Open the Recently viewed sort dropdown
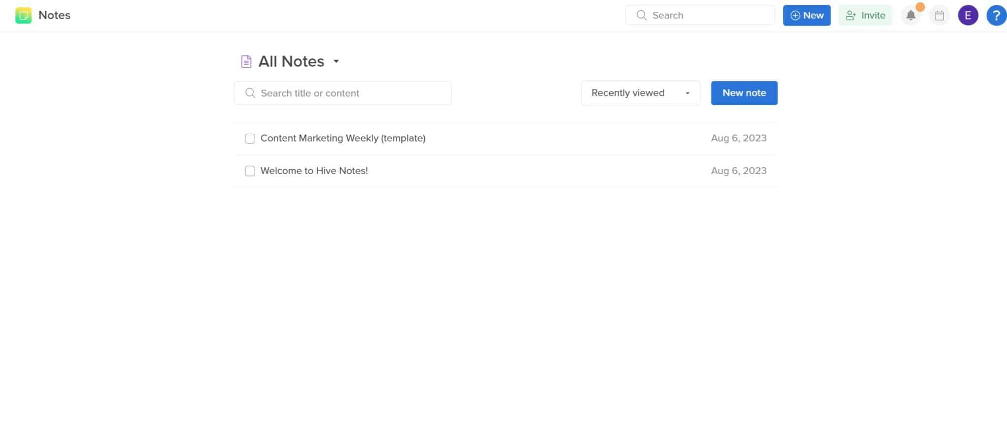The width and height of the screenshot is (1007, 434). (641, 93)
